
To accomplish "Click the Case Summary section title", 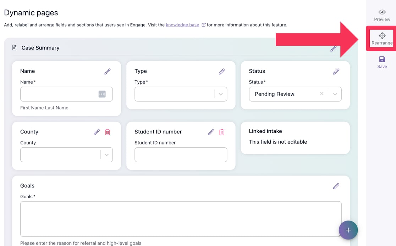I will pyautogui.click(x=40, y=48).
